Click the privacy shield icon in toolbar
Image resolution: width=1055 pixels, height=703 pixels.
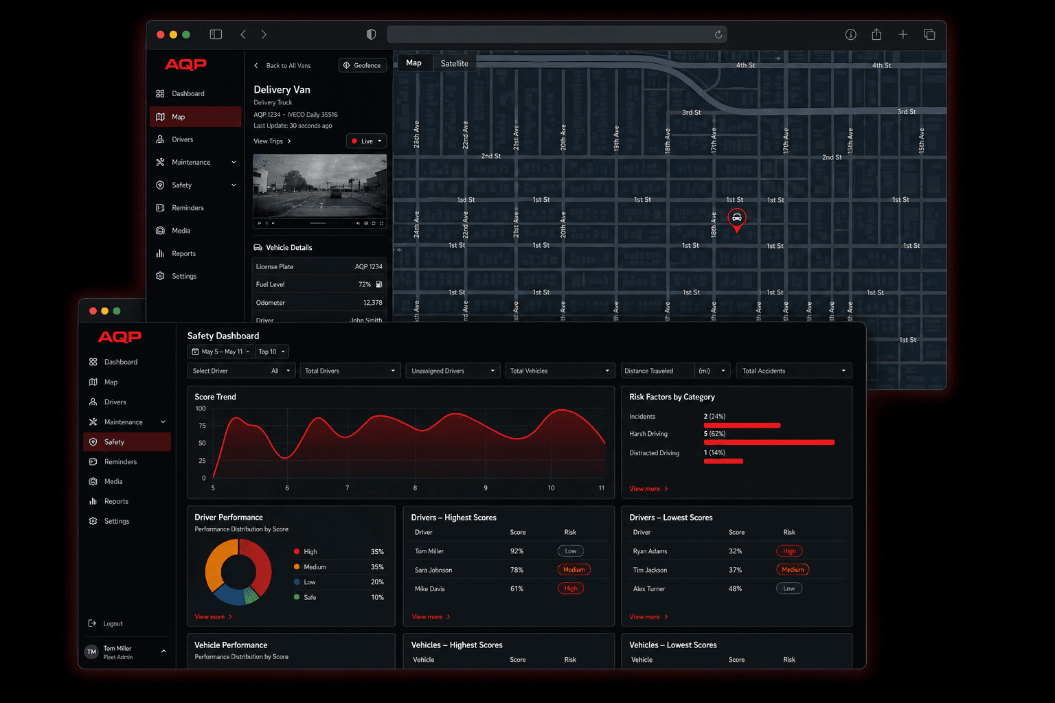pos(371,34)
